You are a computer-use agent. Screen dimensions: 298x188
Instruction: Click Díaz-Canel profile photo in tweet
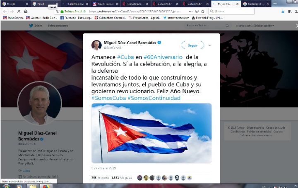coord(96,45)
